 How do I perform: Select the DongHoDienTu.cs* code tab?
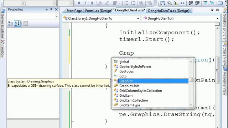point(130,10)
